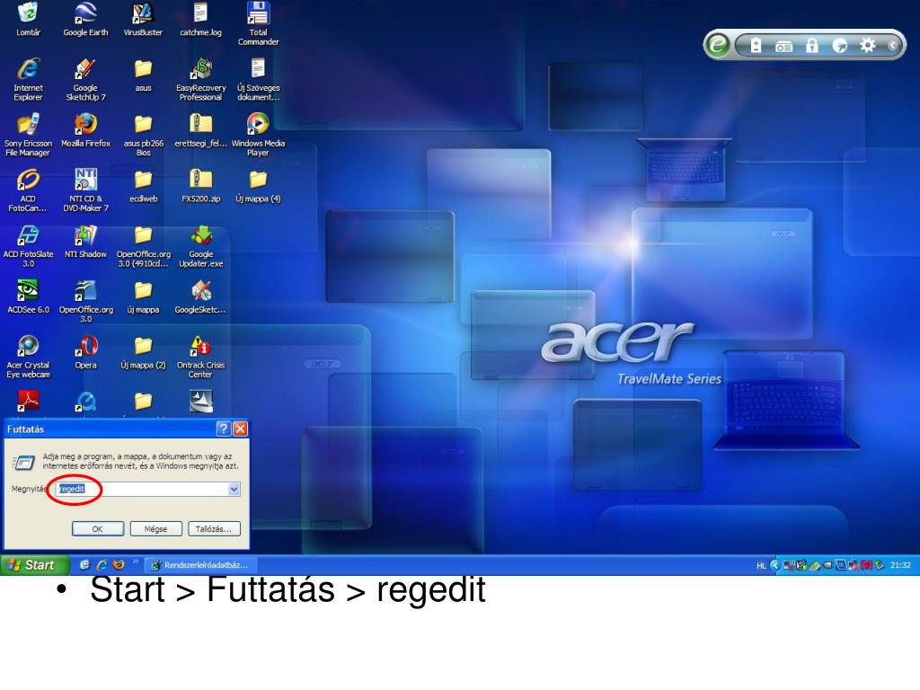Select erettsegi_fel... zip archive
The width and height of the screenshot is (920, 690).
click(x=200, y=130)
